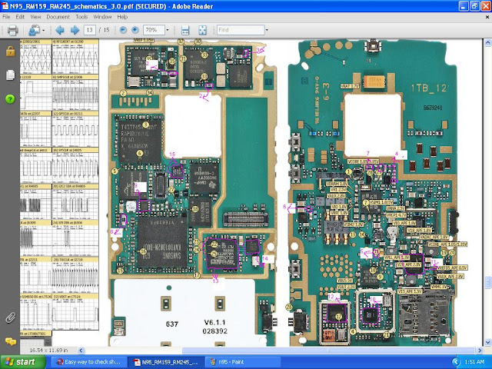Open the Attachments paperclip panel
492x369 pixels.
coord(10,317)
